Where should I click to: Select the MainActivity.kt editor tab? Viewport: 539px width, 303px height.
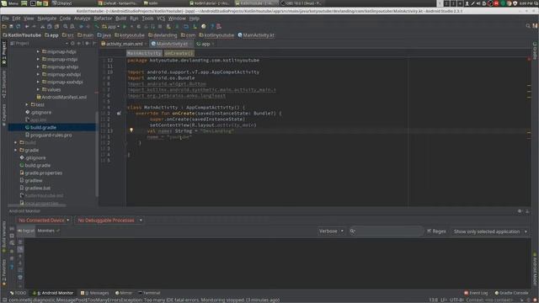172,44
